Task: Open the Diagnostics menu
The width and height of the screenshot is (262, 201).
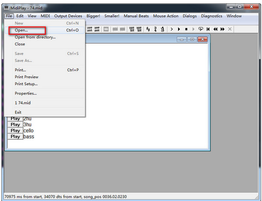Action: (212, 16)
